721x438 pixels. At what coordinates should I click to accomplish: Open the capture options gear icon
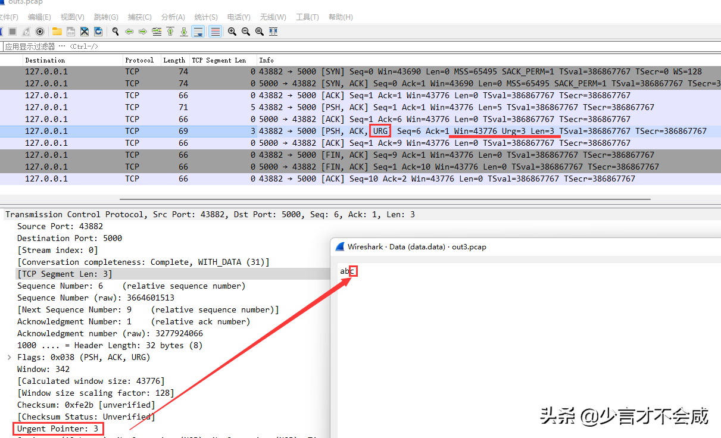pyautogui.click(x=40, y=32)
